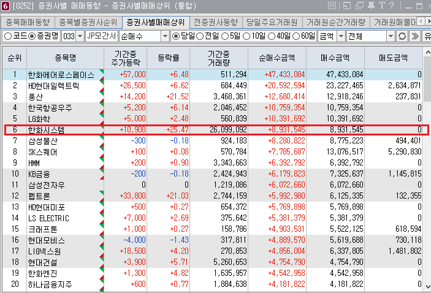Screen dimensions: 431x293
Task: Click the refresh query icon
Action: pos(402,36)
